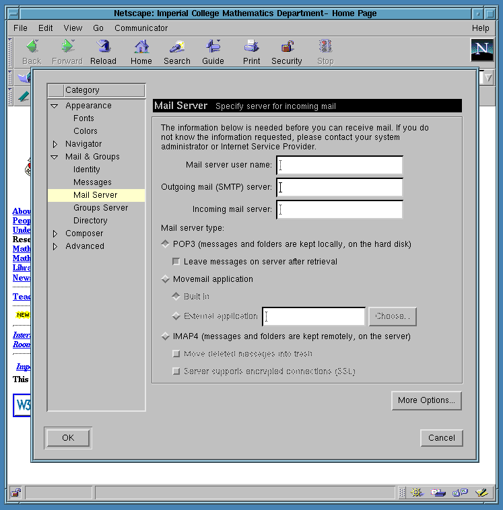Open the Guide toolbar icon
Screen dimensions: 503x510
[x=213, y=46]
